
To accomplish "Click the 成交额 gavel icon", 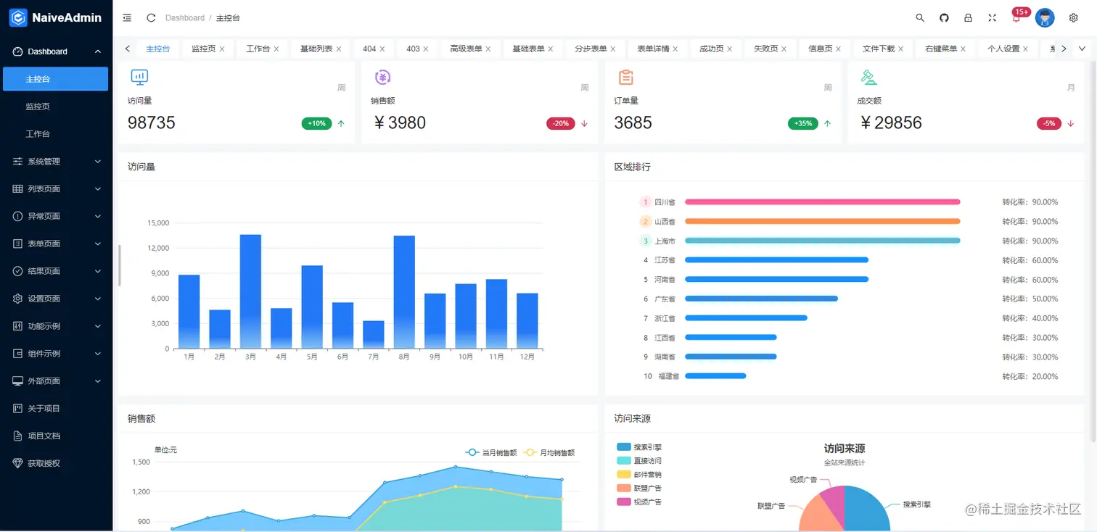I will tap(869, 77).
